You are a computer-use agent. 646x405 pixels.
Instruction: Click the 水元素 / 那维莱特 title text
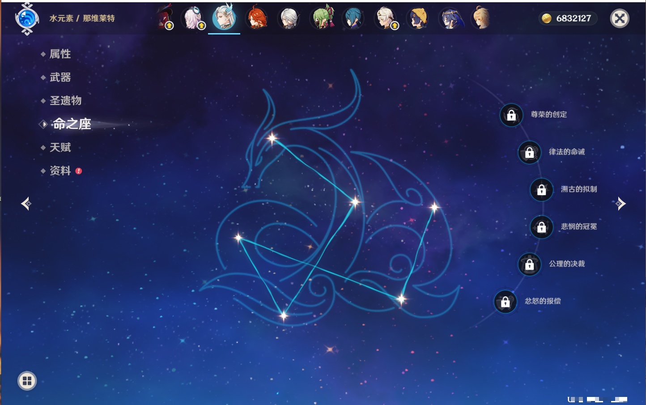pyautogui.click(x=82, y=18)
